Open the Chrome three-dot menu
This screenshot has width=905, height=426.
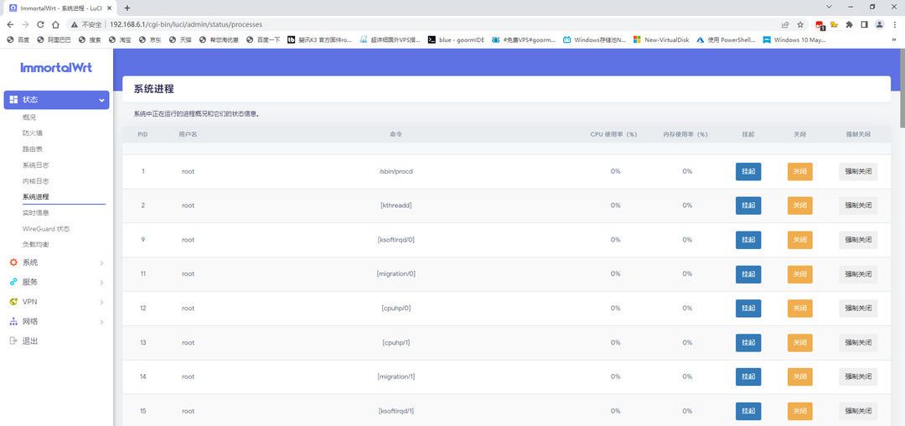894,25
